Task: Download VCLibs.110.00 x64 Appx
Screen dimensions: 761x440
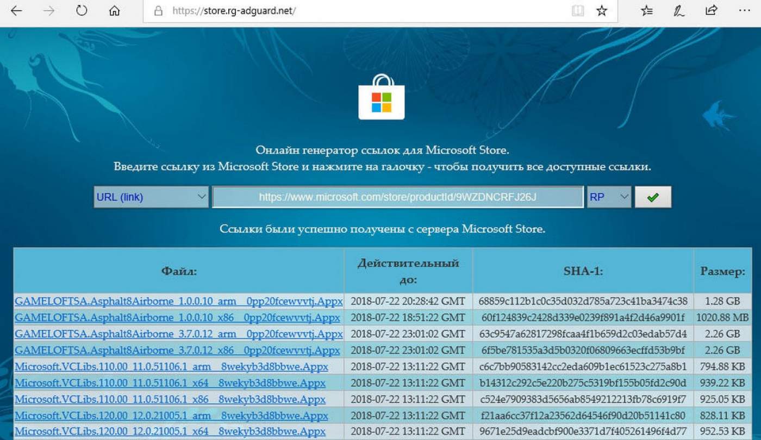Action: 170,383
